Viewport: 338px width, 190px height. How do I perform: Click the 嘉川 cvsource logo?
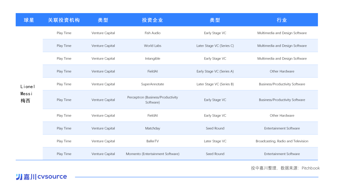pos(41,177)
